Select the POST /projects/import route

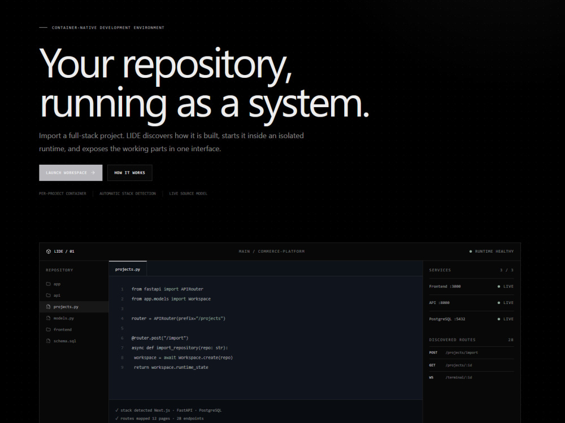pos(471,352)
